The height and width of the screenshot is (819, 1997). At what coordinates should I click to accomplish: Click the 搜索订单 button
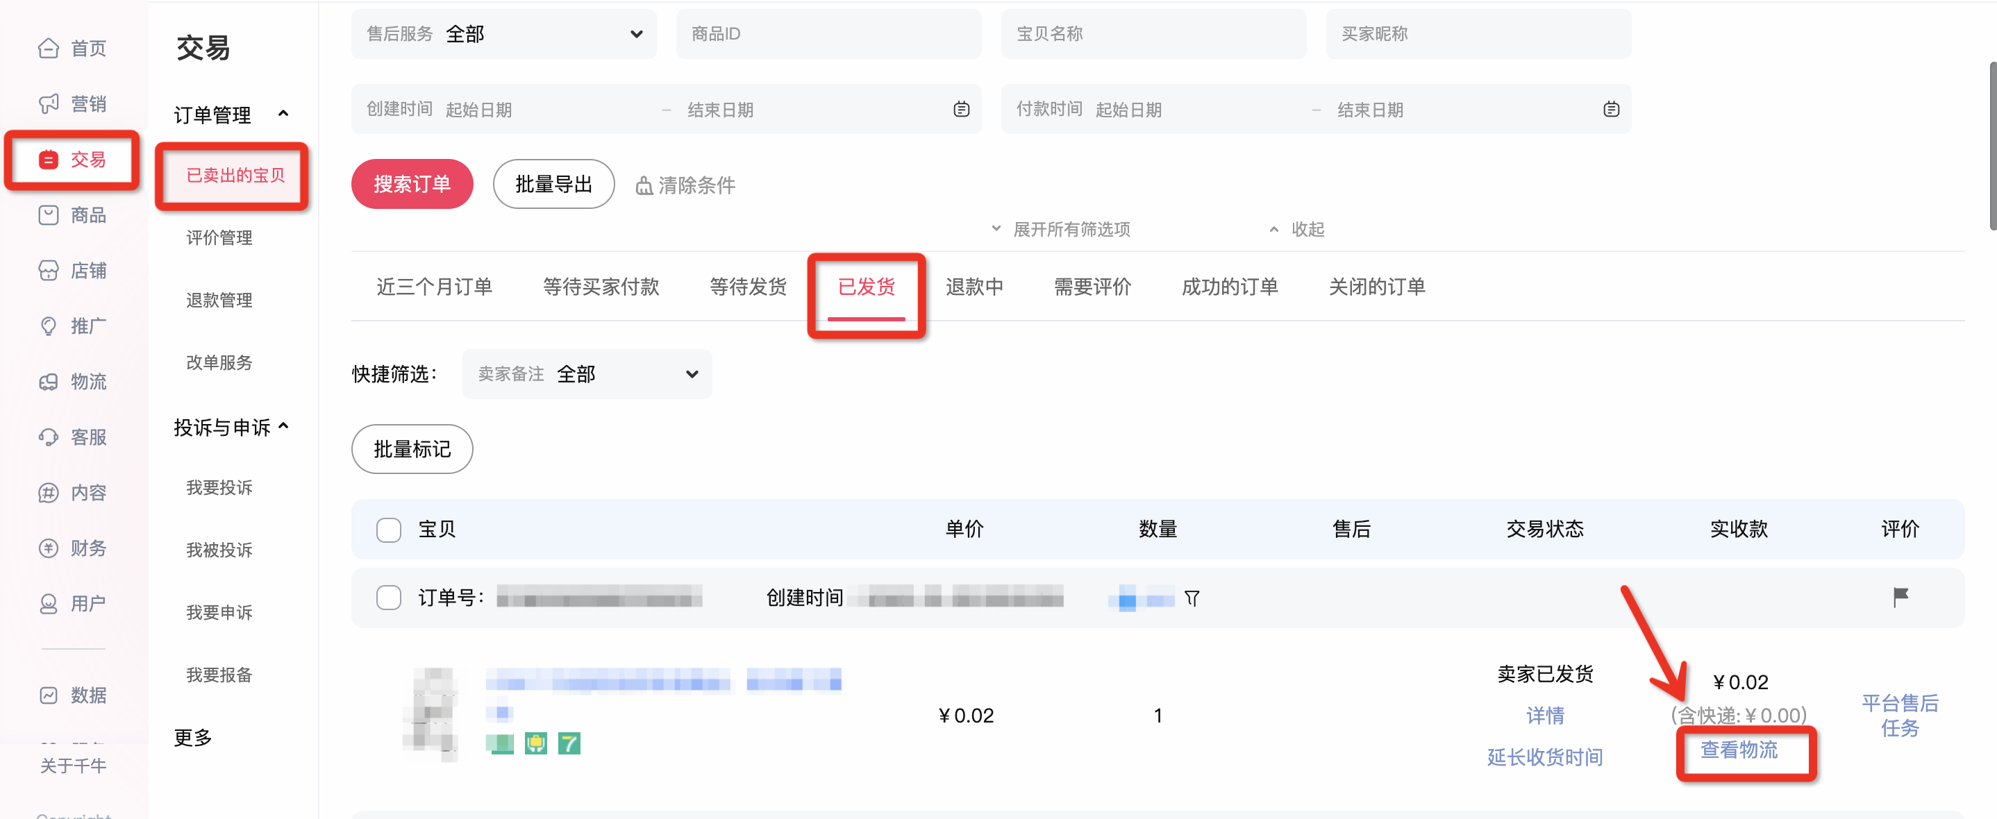pyautogui.click(x=412, y=185)
